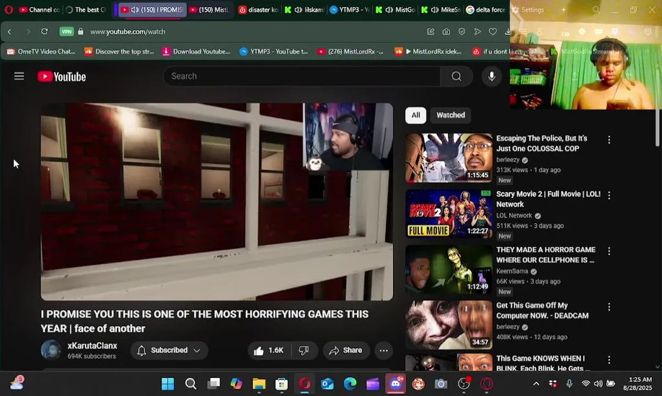Open Copilot from the taskbar
Screen dimensions: 662x396
236,383
